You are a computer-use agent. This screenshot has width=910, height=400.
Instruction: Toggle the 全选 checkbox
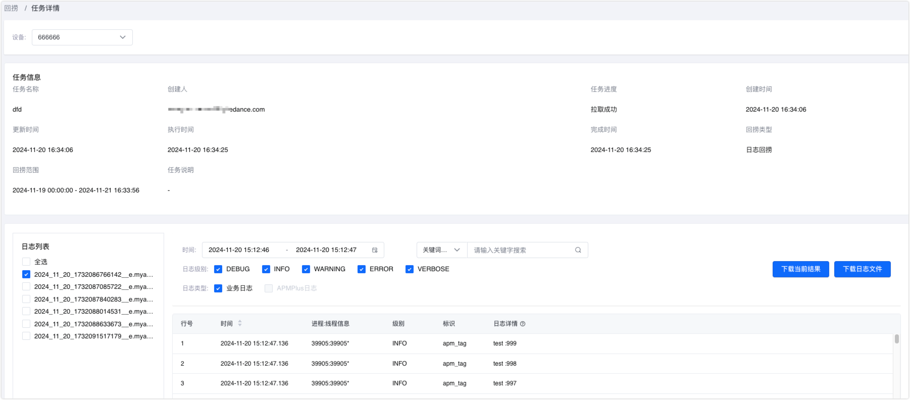pos(26,262)
